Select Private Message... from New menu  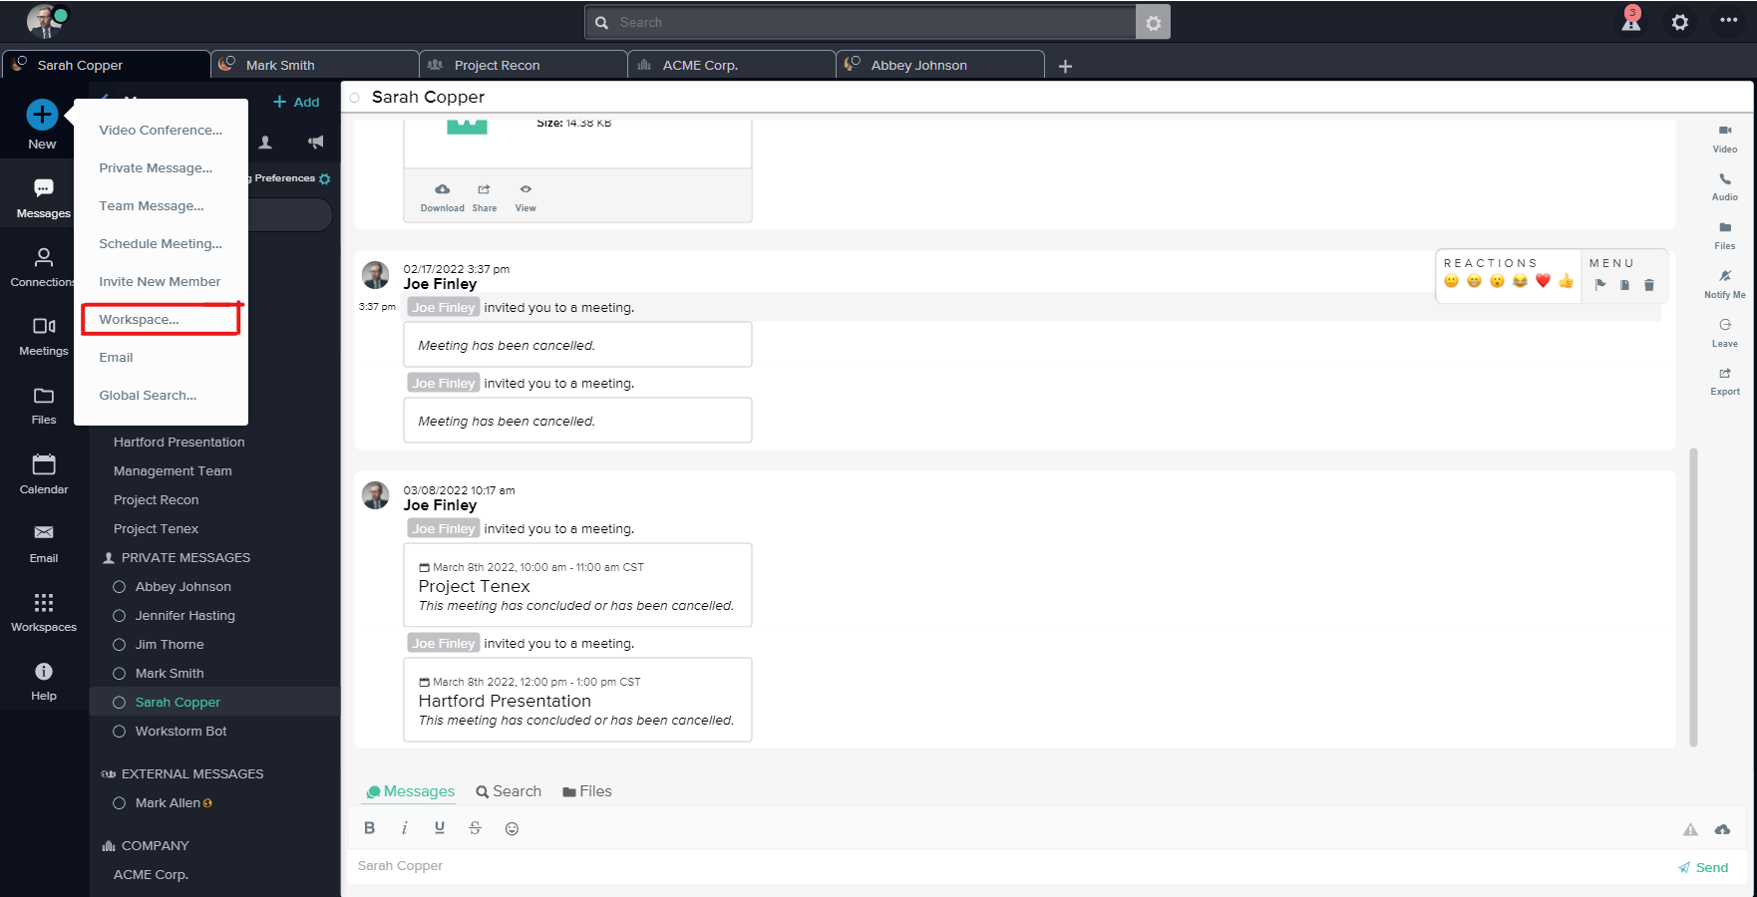[156, 167]
